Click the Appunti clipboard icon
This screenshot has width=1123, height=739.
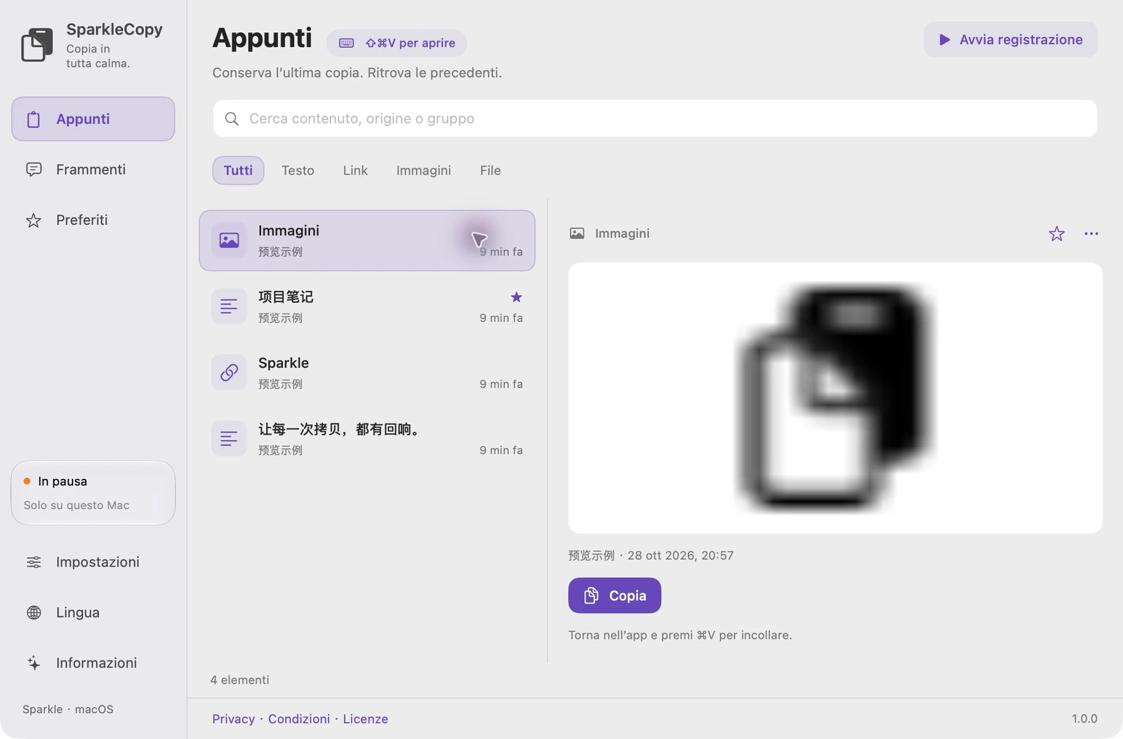click(34, 119)
